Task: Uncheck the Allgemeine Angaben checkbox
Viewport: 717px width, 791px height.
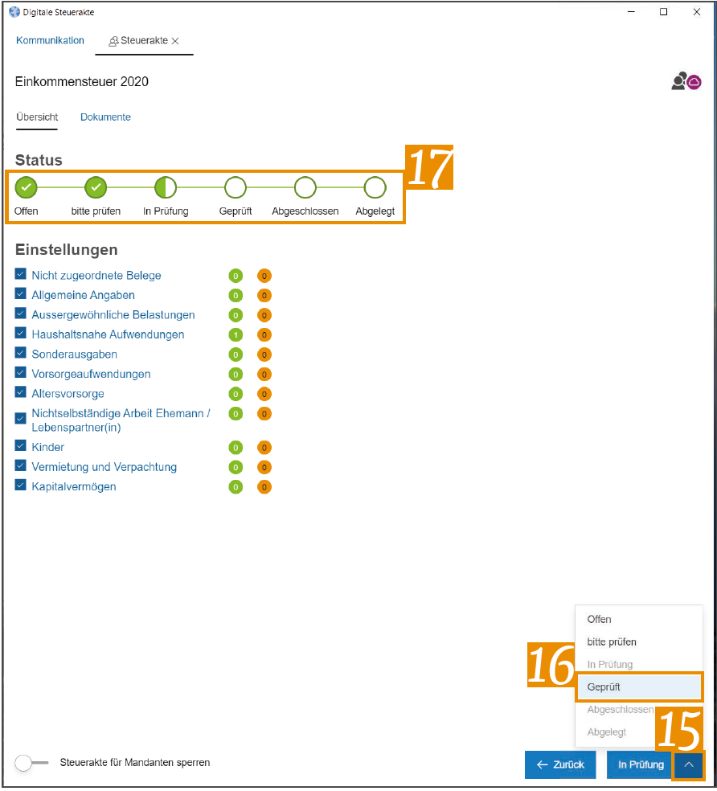Action: point(21,293)
